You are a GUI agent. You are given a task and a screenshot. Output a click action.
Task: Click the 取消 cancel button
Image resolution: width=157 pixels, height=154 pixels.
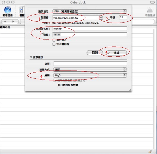[95, 52]
